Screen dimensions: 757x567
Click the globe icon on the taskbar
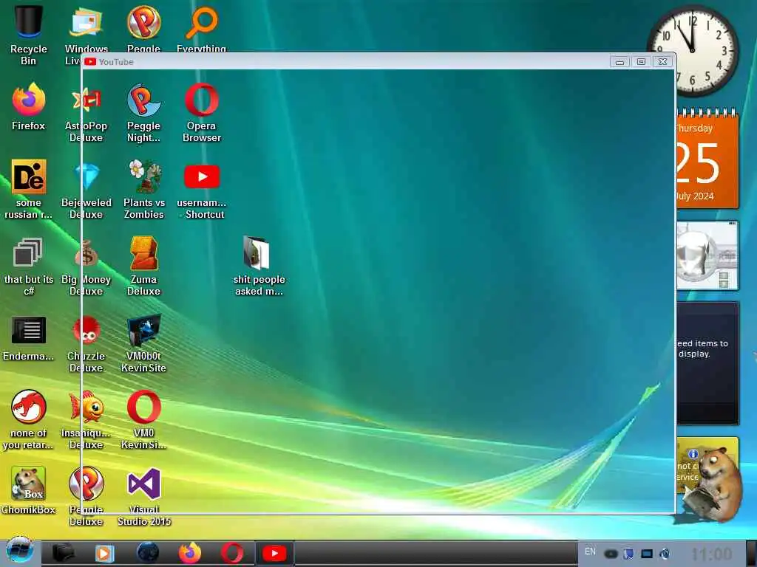(148, 552)
